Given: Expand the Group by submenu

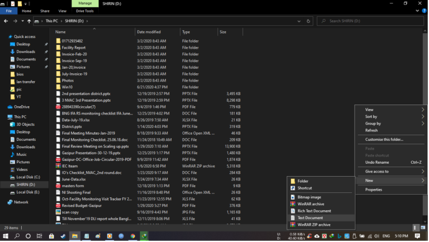Looking at the screenshot, I should [x=391, y=124].
